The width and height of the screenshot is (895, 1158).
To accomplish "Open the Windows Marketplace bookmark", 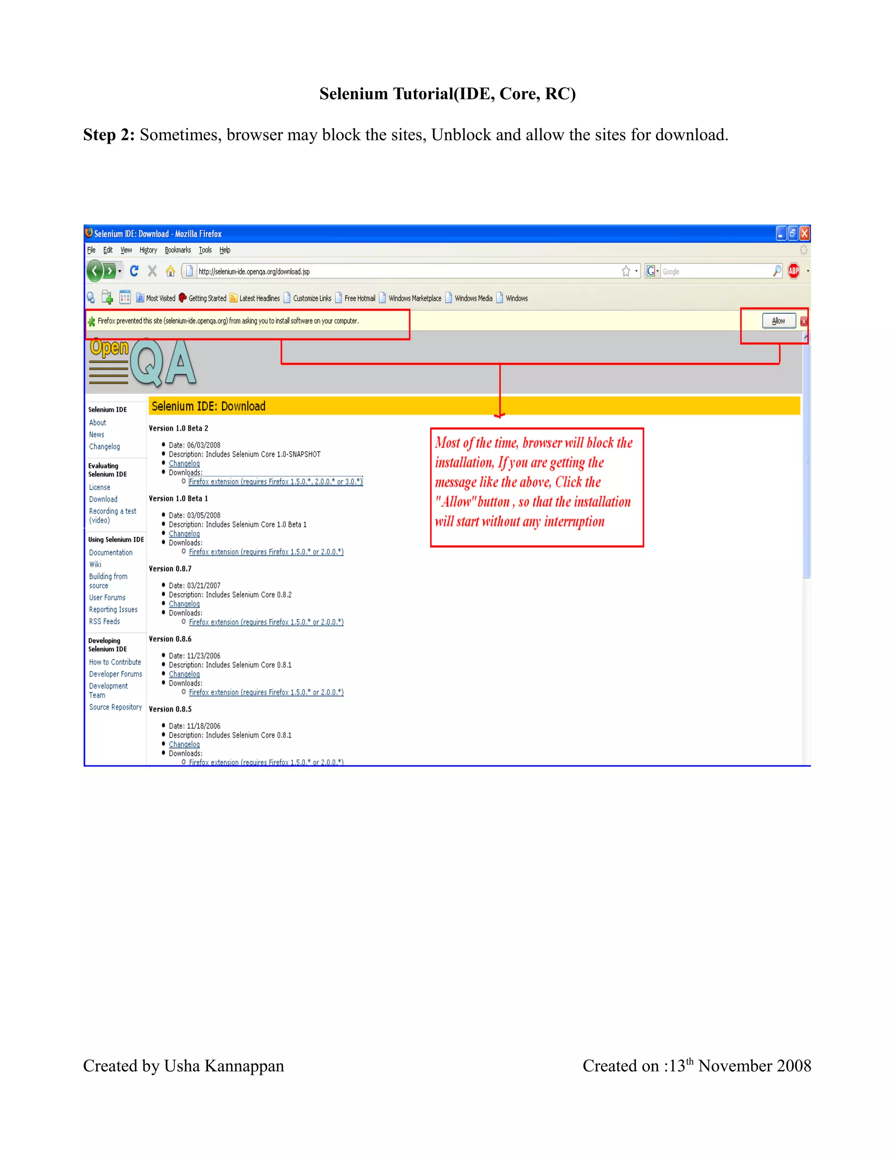I will point(410,298).
